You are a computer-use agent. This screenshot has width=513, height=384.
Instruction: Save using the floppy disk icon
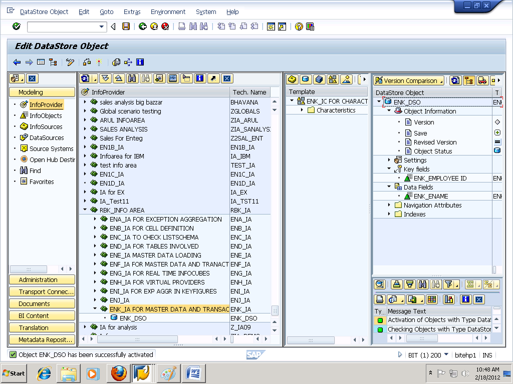point(126,26)
